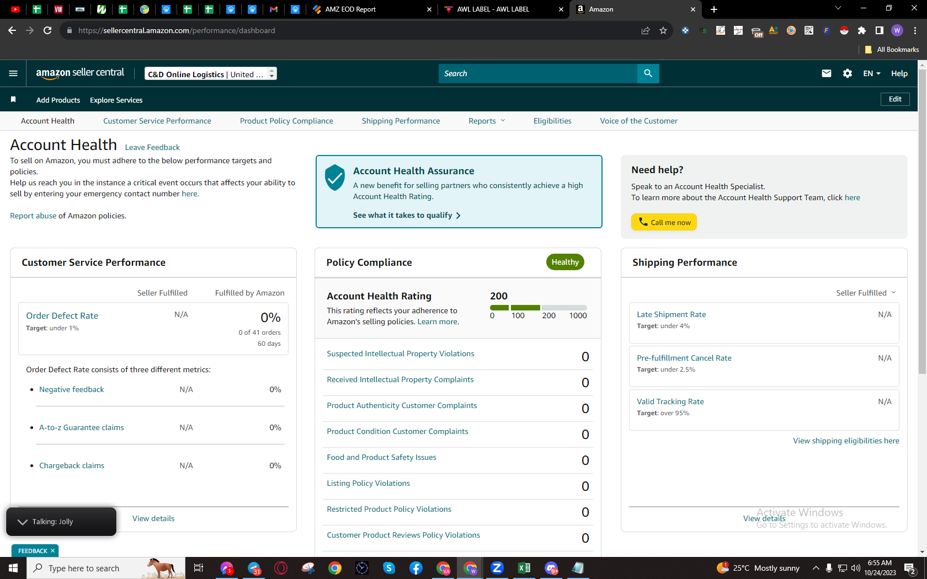Close the AMZ EOD Report tab
927x579 pixels.
point(429,9)
